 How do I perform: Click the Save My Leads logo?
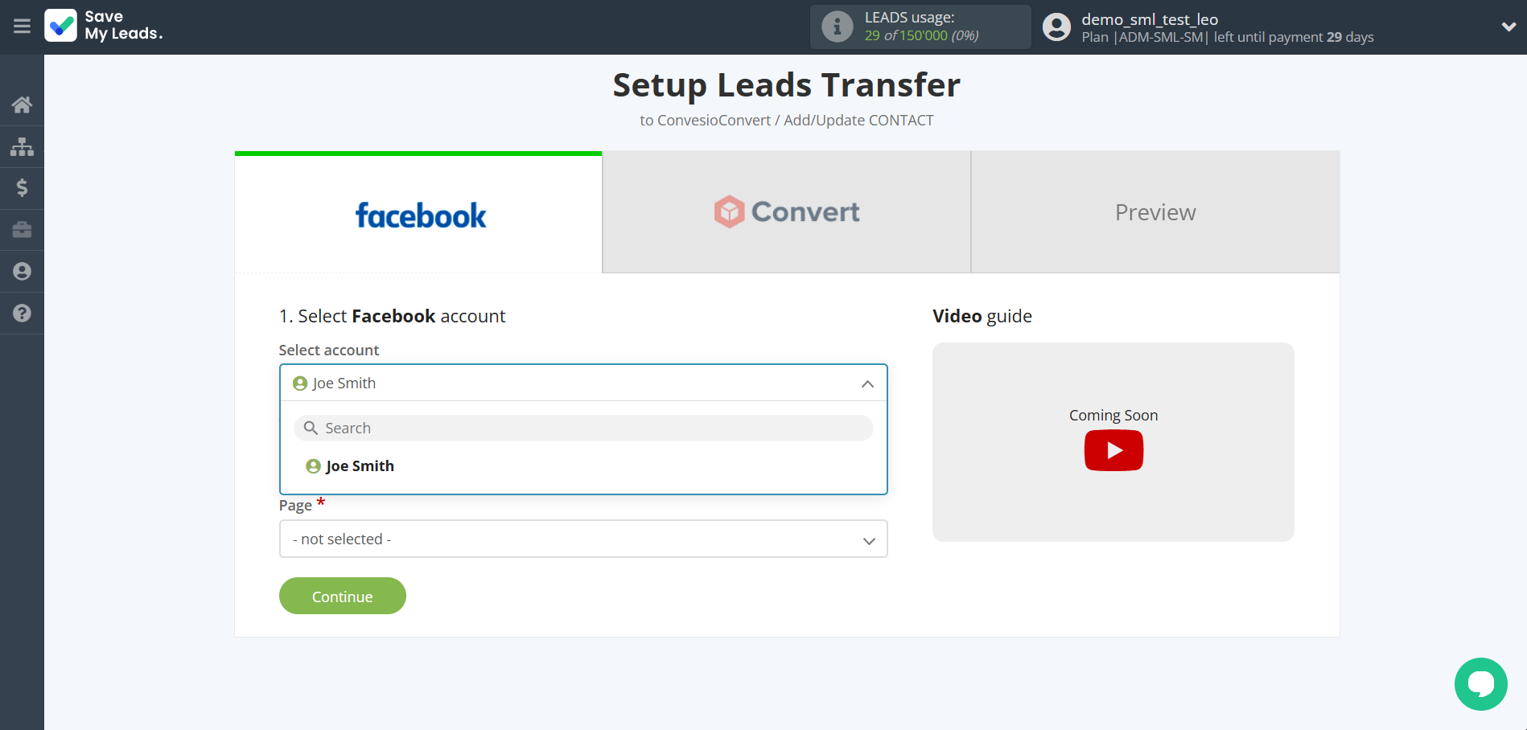pos(104,26)
